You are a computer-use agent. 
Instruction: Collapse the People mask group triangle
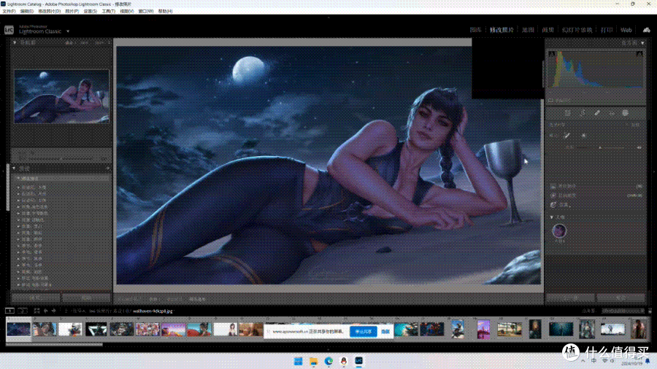552,217
